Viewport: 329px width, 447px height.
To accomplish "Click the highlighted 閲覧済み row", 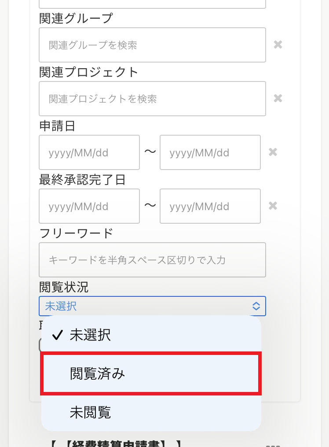I will click(x=151, y=373).
